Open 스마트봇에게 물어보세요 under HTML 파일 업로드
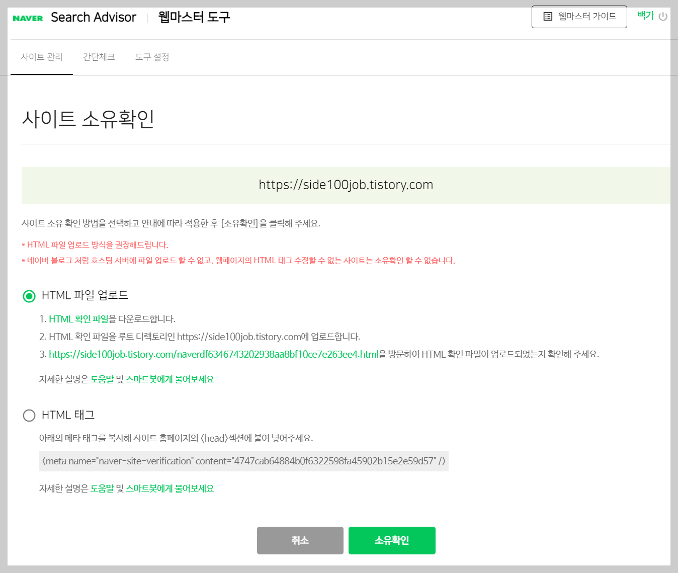Screen dimensions: 678x573 [x=170, y=379]
